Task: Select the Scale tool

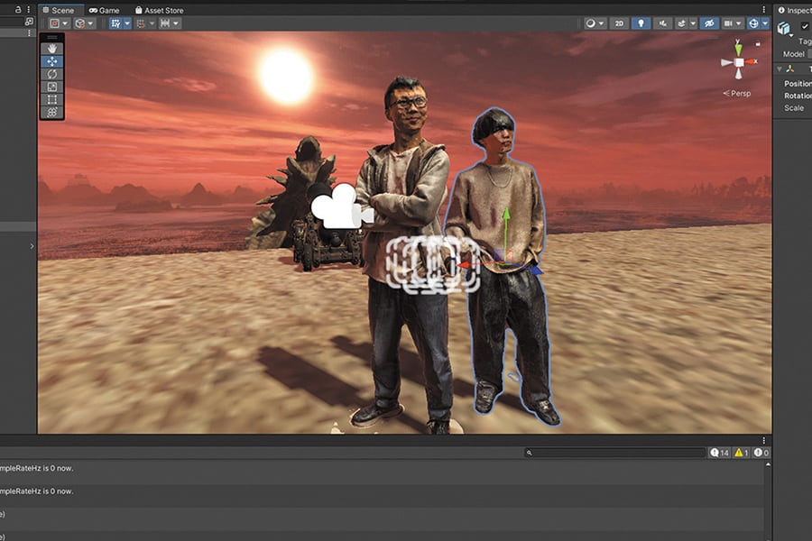Action: pos(51,87)
